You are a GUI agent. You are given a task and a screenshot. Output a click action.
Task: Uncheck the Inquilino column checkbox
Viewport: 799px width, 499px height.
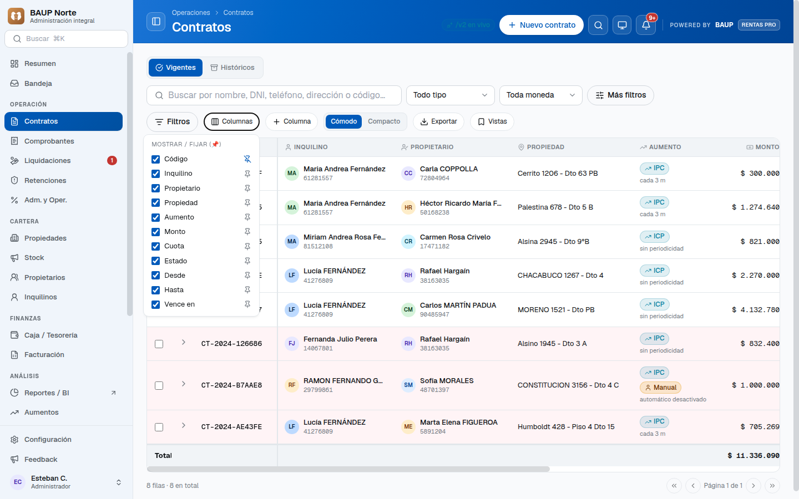(x=156, y=174)
